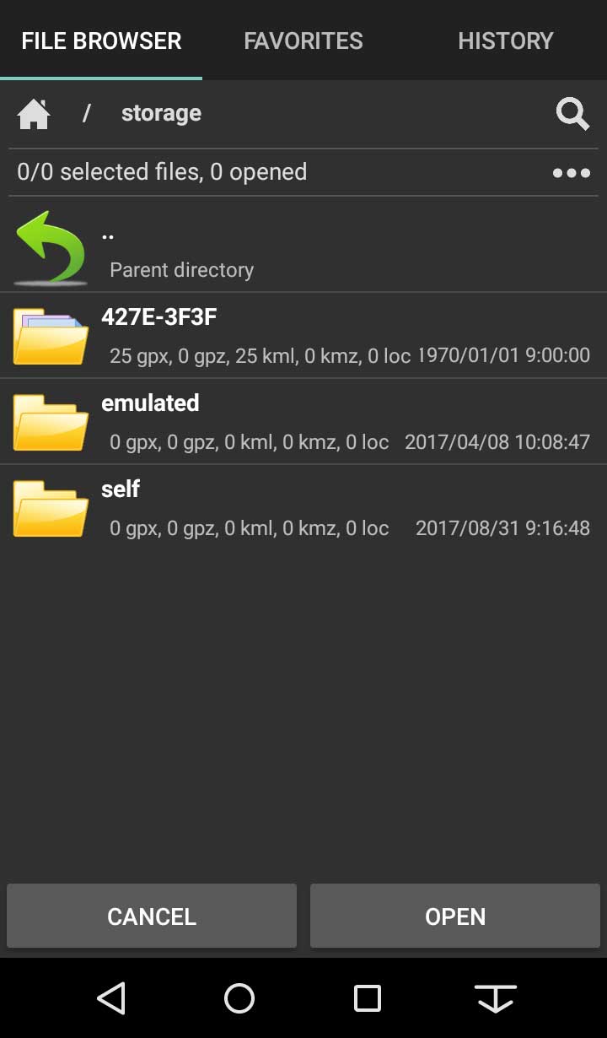Image resolution: width=607 pixels, height=1038 pixels.
Task: Click the green parent directory arrow
Action: (x=51, y=248)
